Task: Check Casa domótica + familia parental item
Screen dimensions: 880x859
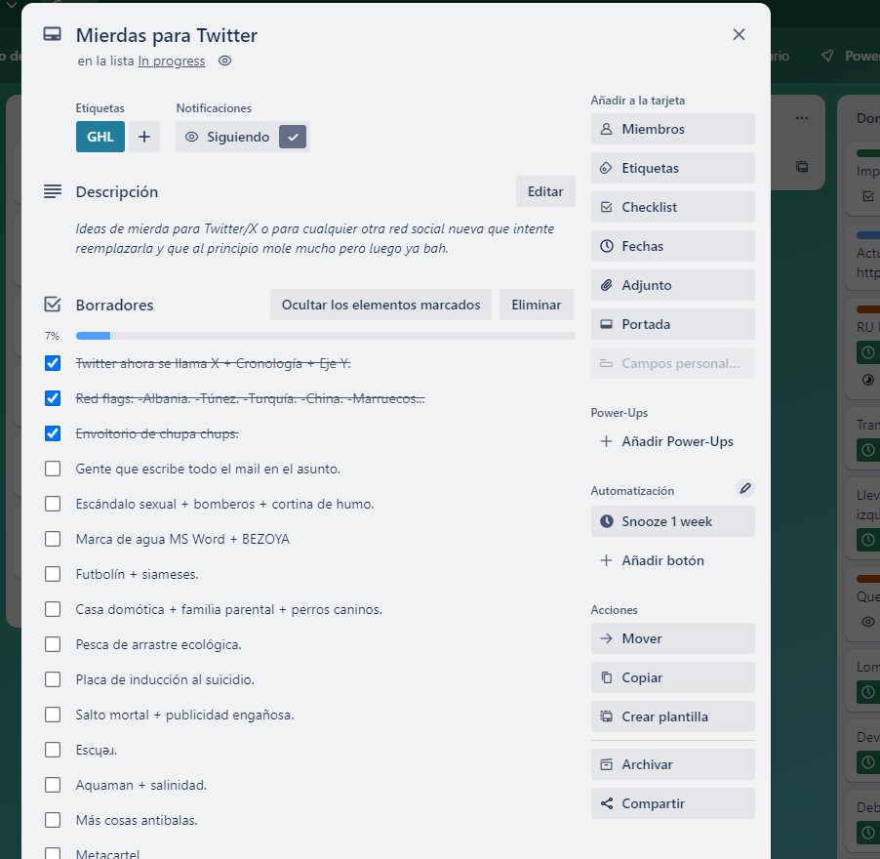Action: [53, 609]
